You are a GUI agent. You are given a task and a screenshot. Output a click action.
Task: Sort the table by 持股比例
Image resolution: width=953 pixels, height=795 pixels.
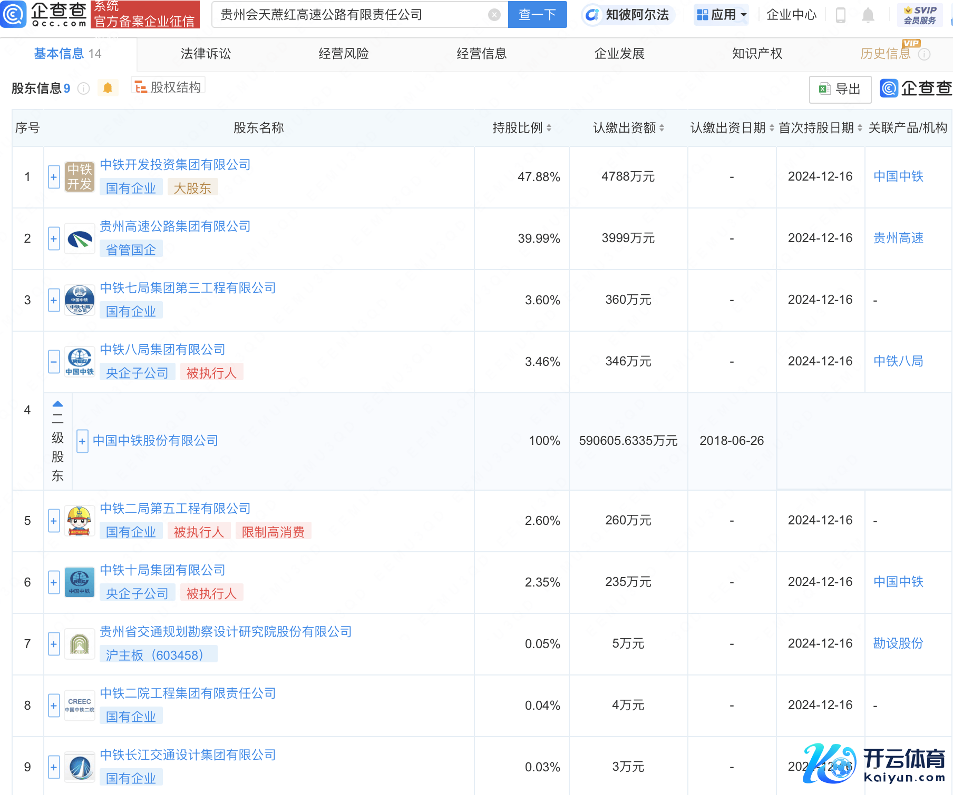pos(549,128)
